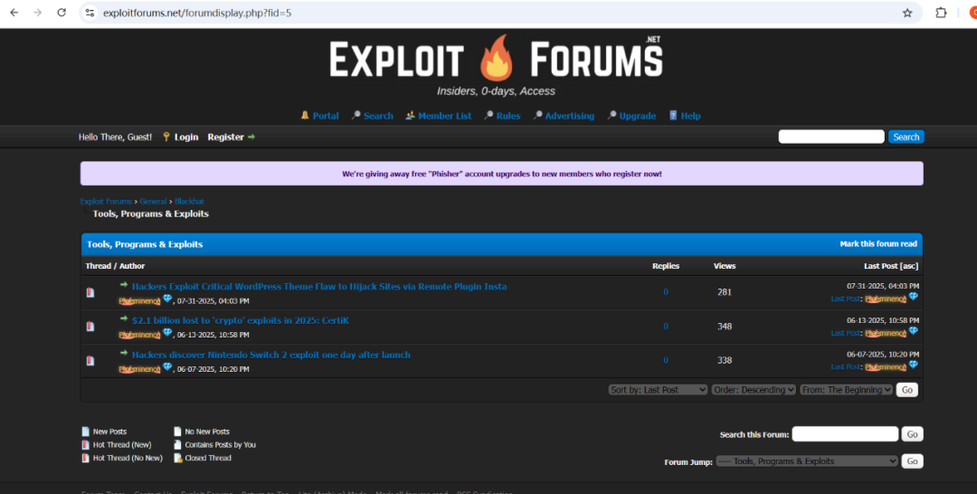Open the browser extensions puzzle icon
Image resolution: width=977 pixels, height=494 pixels.
(x=941, y=13)
